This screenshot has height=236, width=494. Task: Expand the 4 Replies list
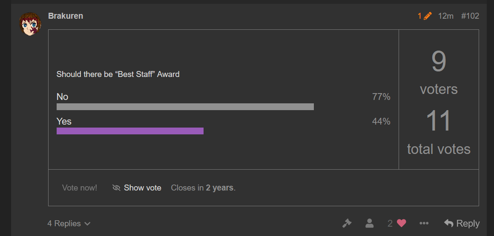(x=69, y=224)
